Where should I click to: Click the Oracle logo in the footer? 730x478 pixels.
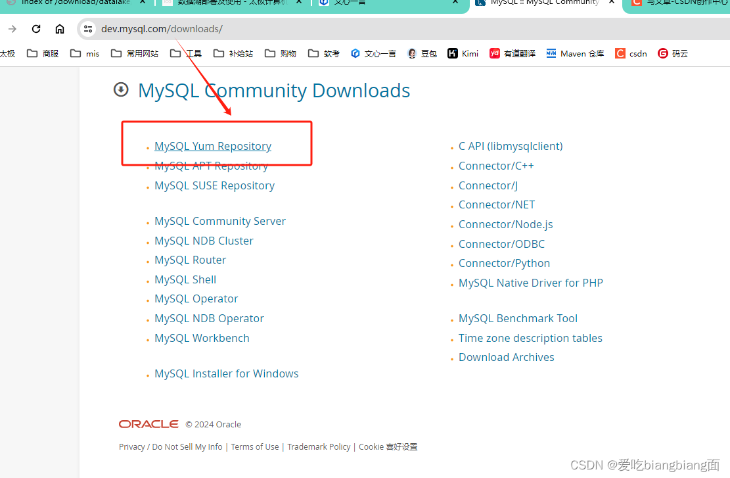(148, 424)
